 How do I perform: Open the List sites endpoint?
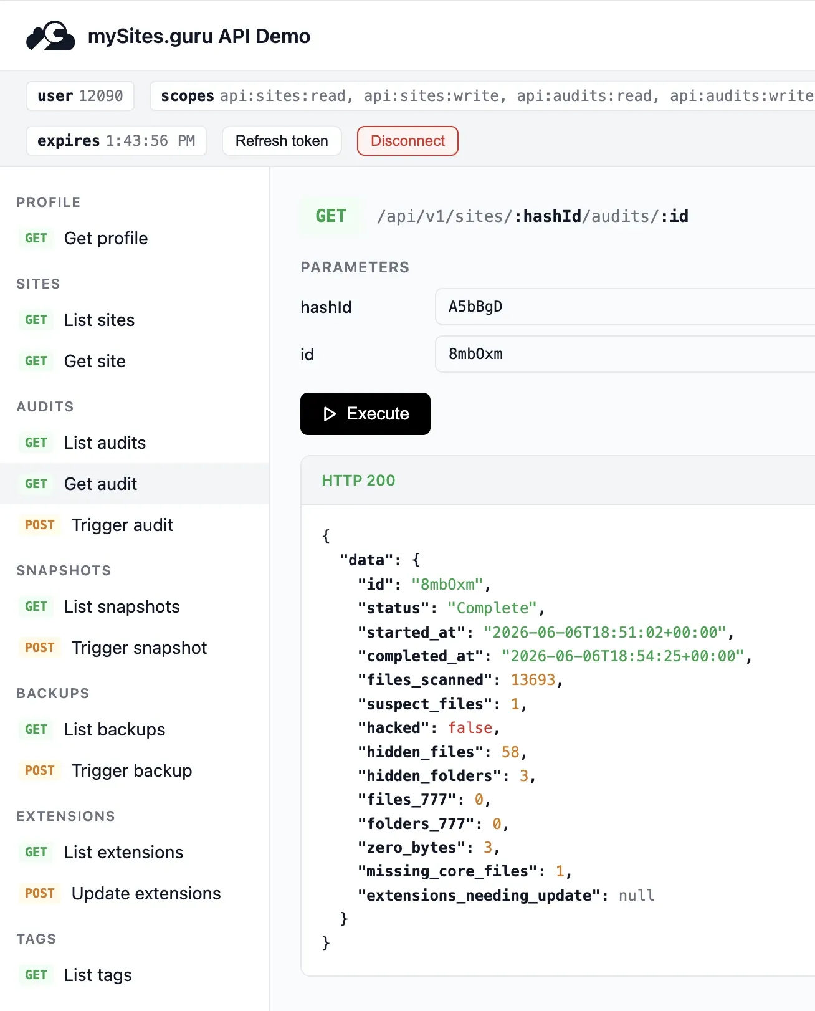(x=135, y=320)
